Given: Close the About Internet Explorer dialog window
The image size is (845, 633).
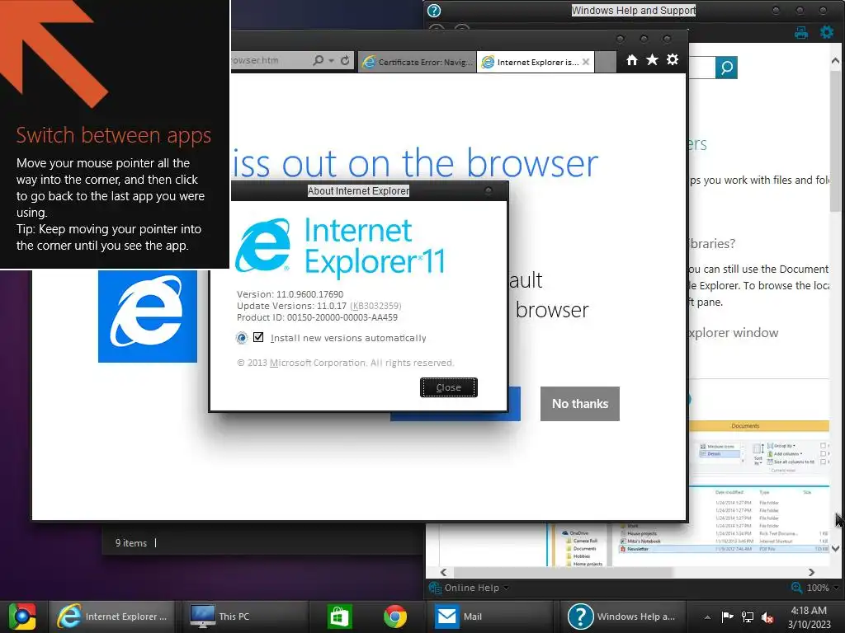Looking at the screenshot, I should (x=489, y=190).
